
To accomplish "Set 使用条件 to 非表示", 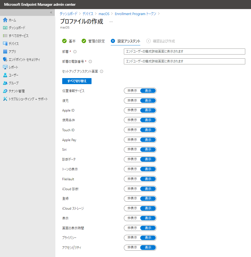I will point(132,120).
